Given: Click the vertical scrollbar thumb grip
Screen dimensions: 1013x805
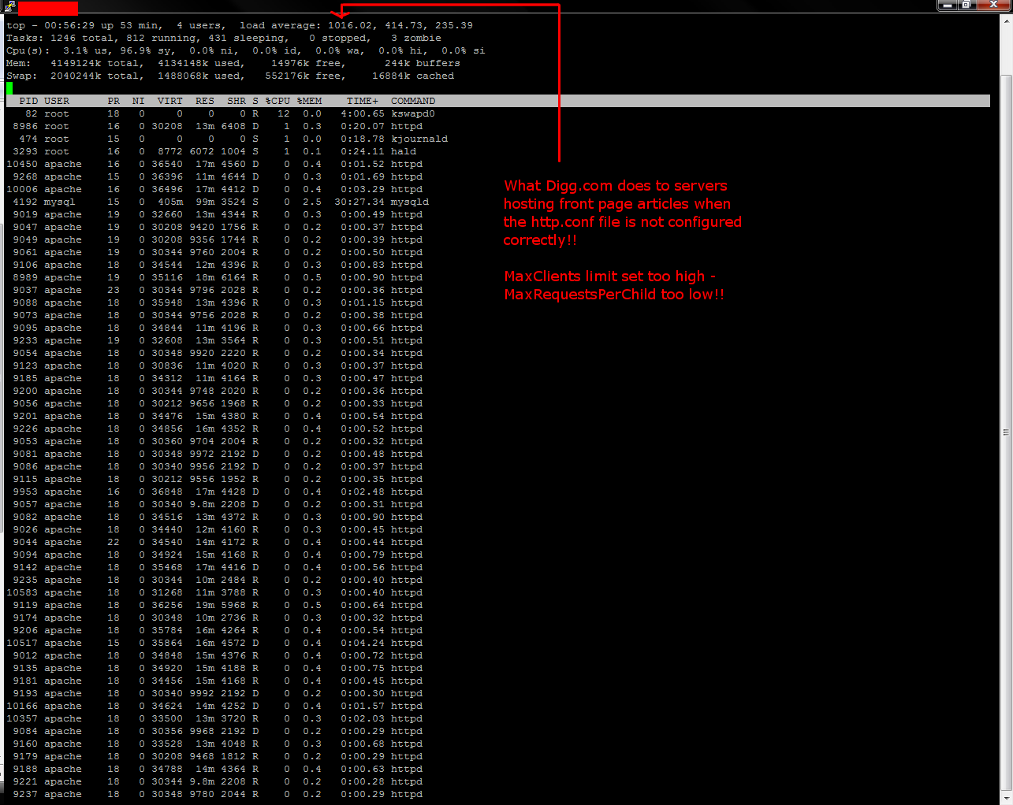Looking at the screenshot, I should click(x=1006, y=432).
